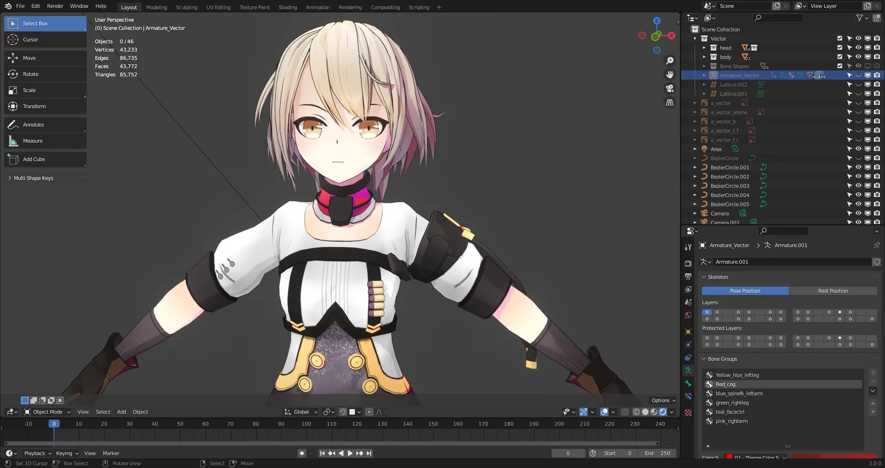
Task: Open Output properties tab icon
Action: pyautogui.click(x=688, y=276)
